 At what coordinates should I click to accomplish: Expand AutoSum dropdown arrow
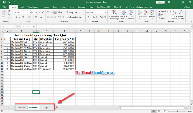170,11
